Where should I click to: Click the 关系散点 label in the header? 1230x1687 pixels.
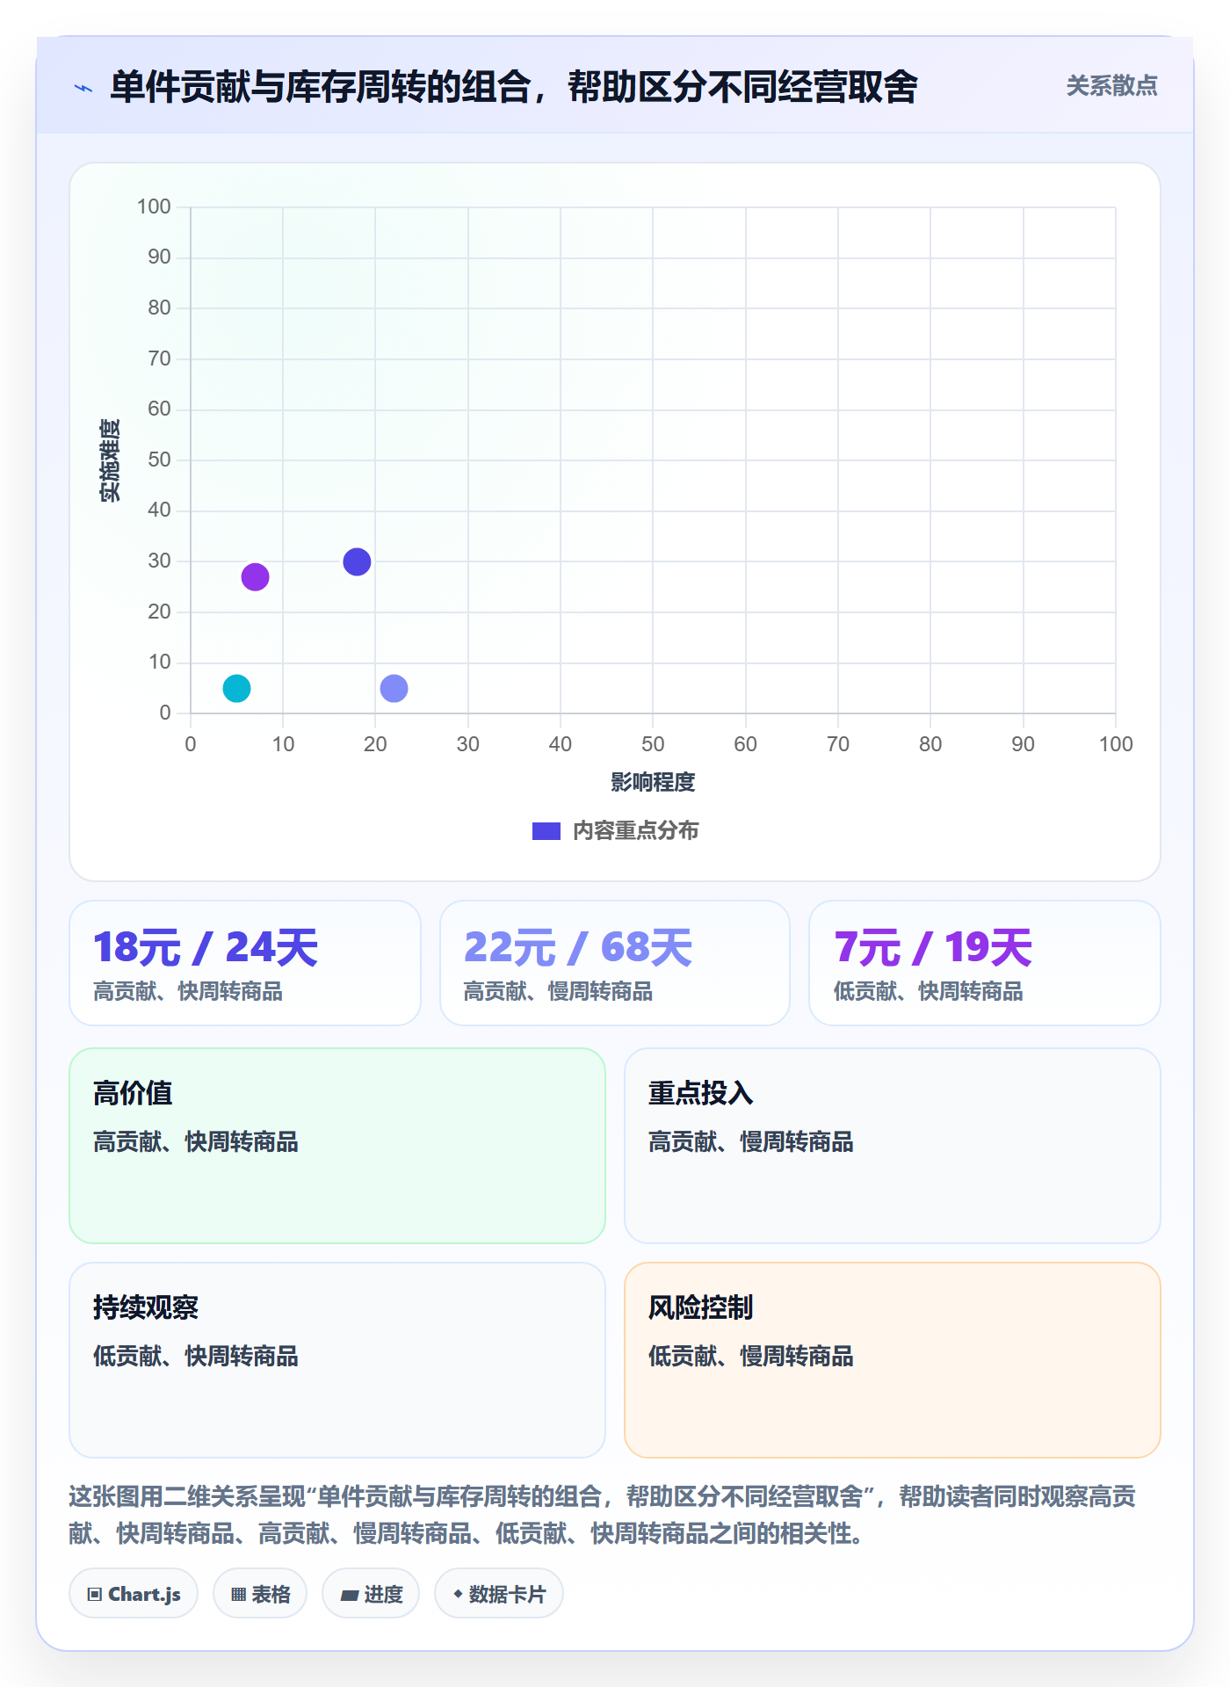pyautogui.click(x=1111, y=86)
